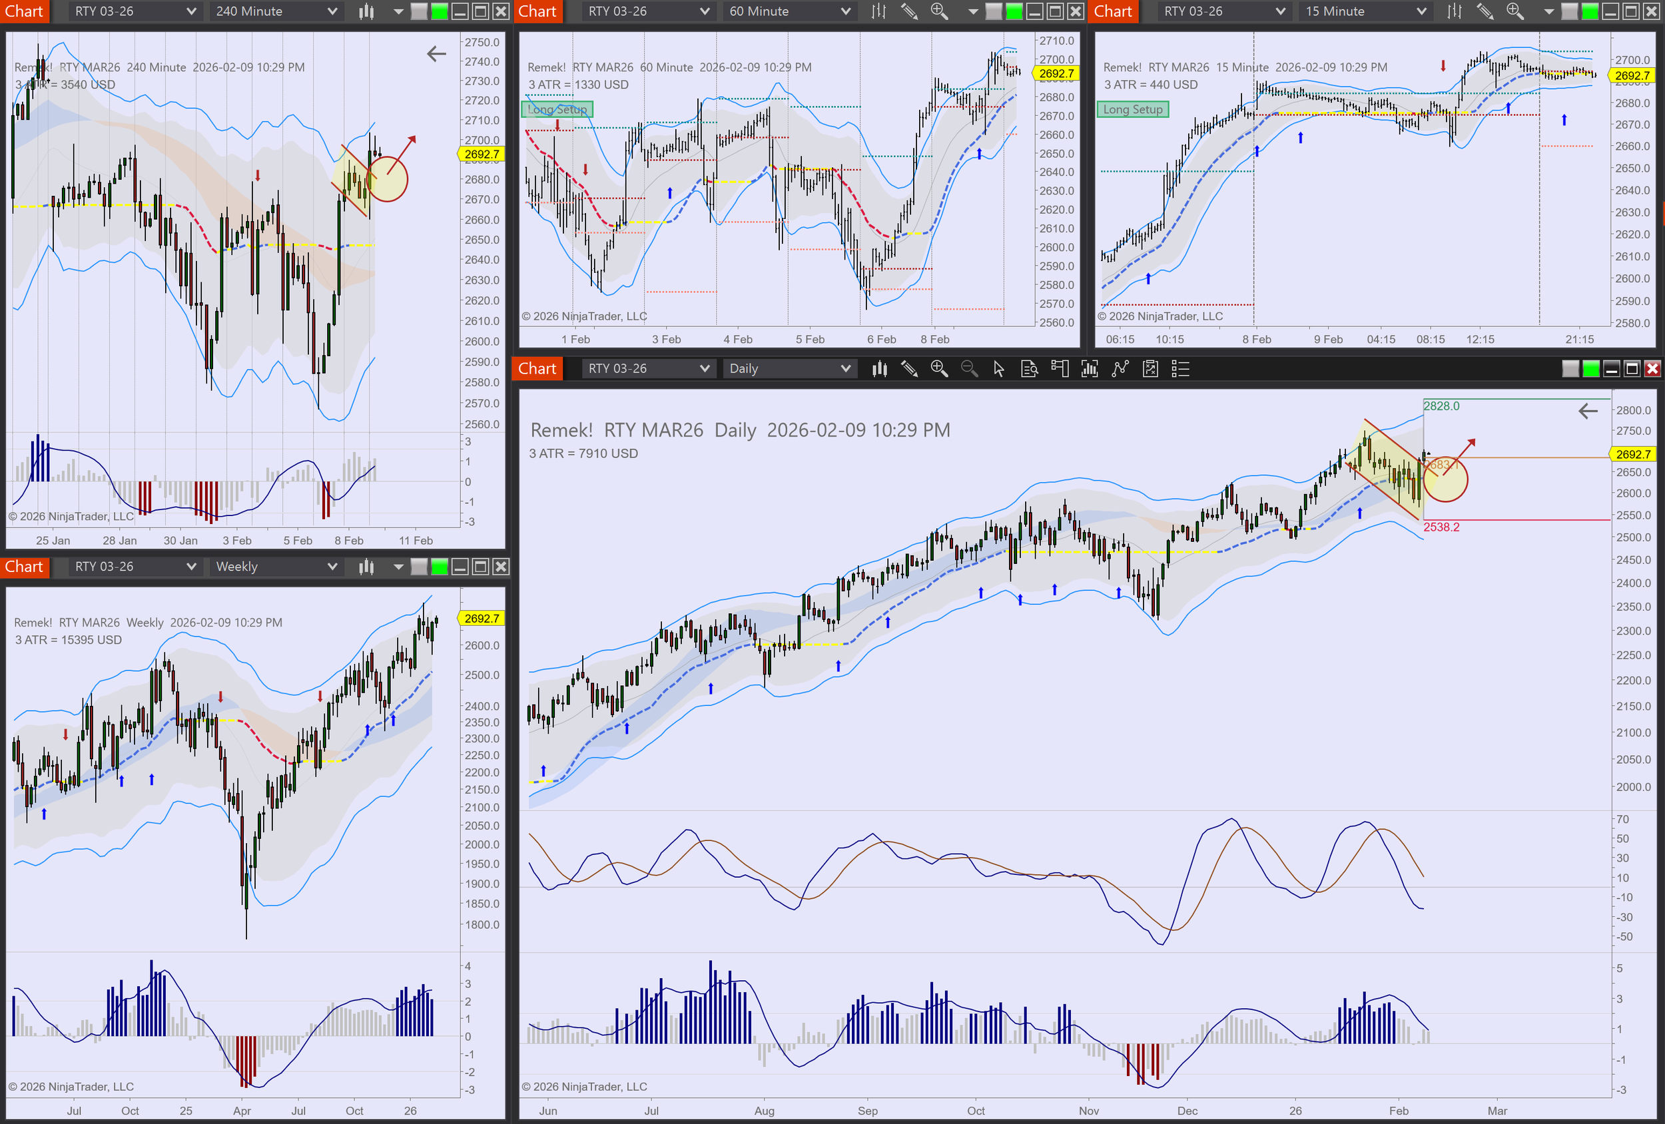Click the Chart tab of 60 Minute window

537,11
